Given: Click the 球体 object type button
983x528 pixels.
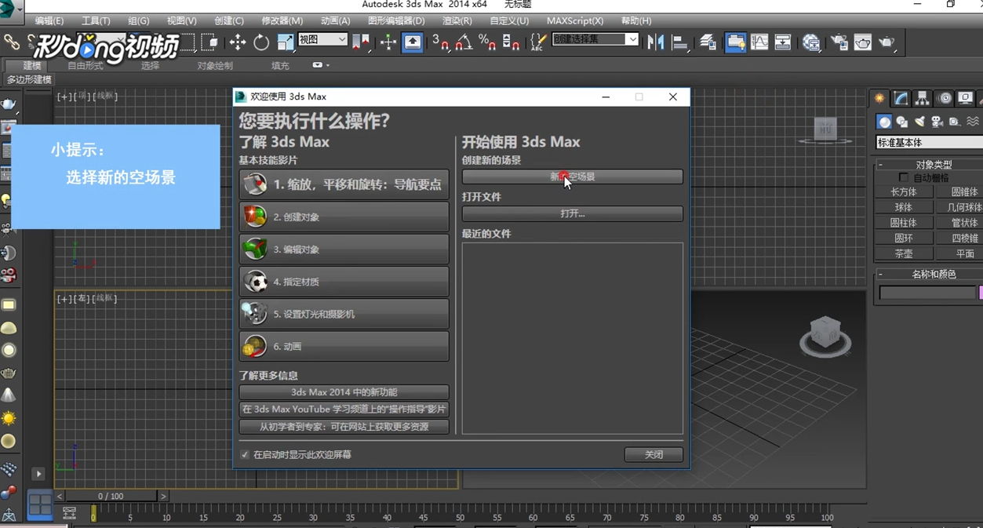Looking at the screenshot, I should 904,207.
